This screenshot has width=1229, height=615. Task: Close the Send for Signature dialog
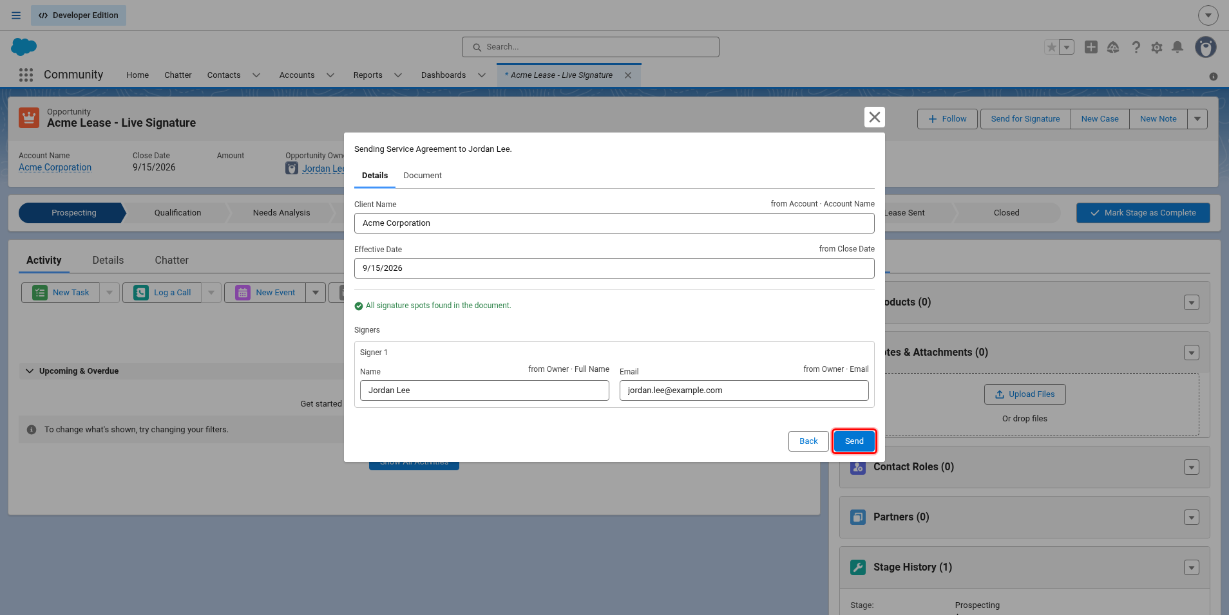click(874, 117)
